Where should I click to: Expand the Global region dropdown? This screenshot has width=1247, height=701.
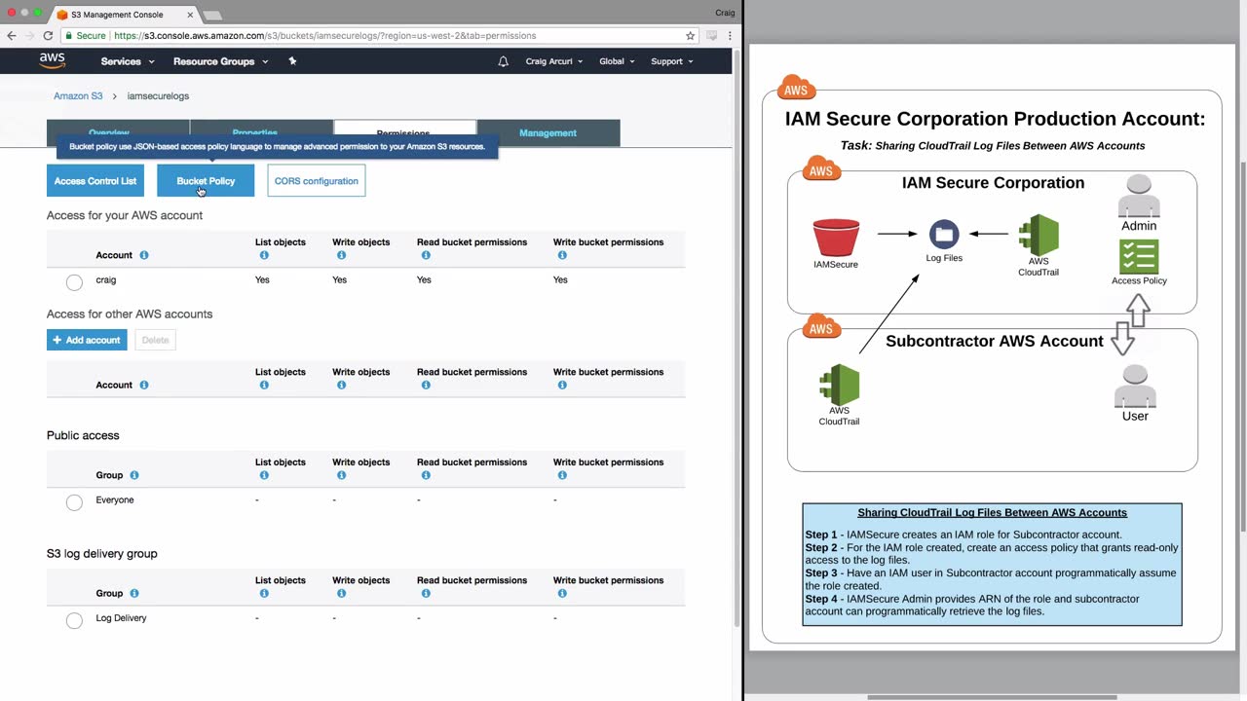coord(617,61)
